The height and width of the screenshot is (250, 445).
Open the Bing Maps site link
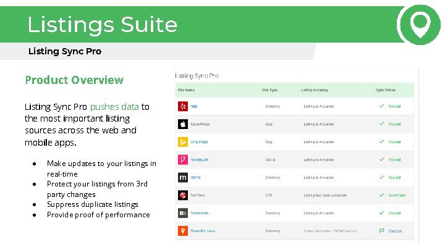(x=199, y=142)
